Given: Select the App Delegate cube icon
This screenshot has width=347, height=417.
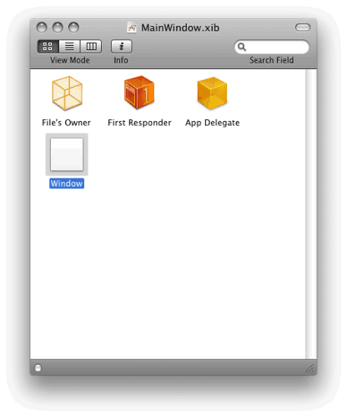Looking at the screenshot, I should click(212, 93).
